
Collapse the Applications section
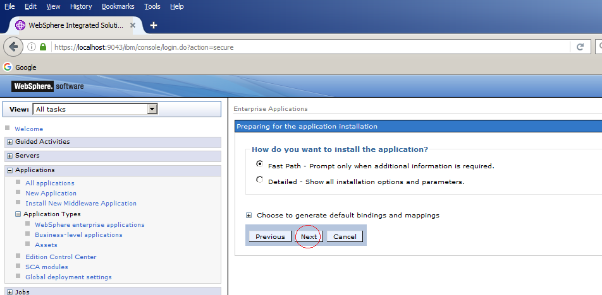(10, 170)
